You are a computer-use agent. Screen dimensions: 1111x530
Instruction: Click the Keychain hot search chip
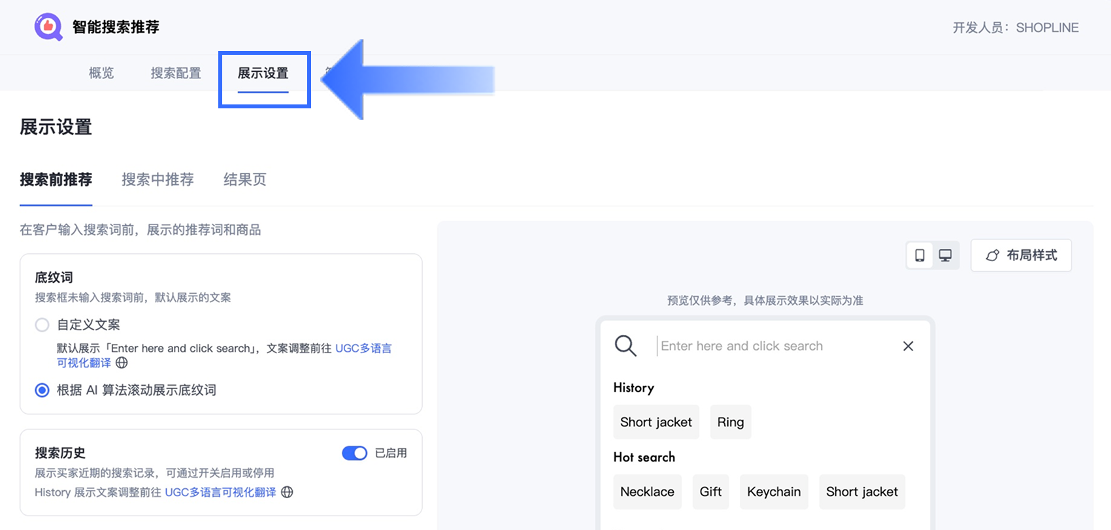tap(774, 492)
